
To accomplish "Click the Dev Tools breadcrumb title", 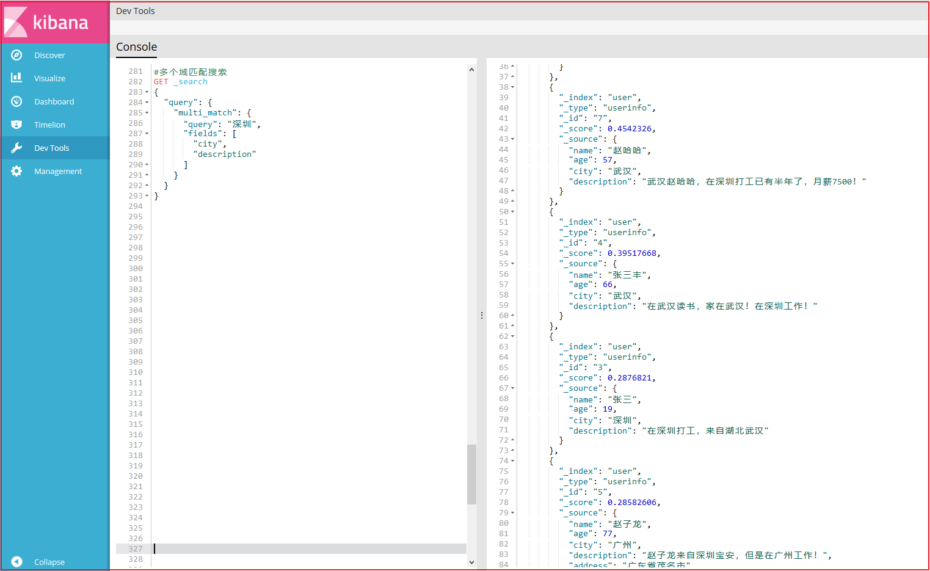I will pos(136,11).
